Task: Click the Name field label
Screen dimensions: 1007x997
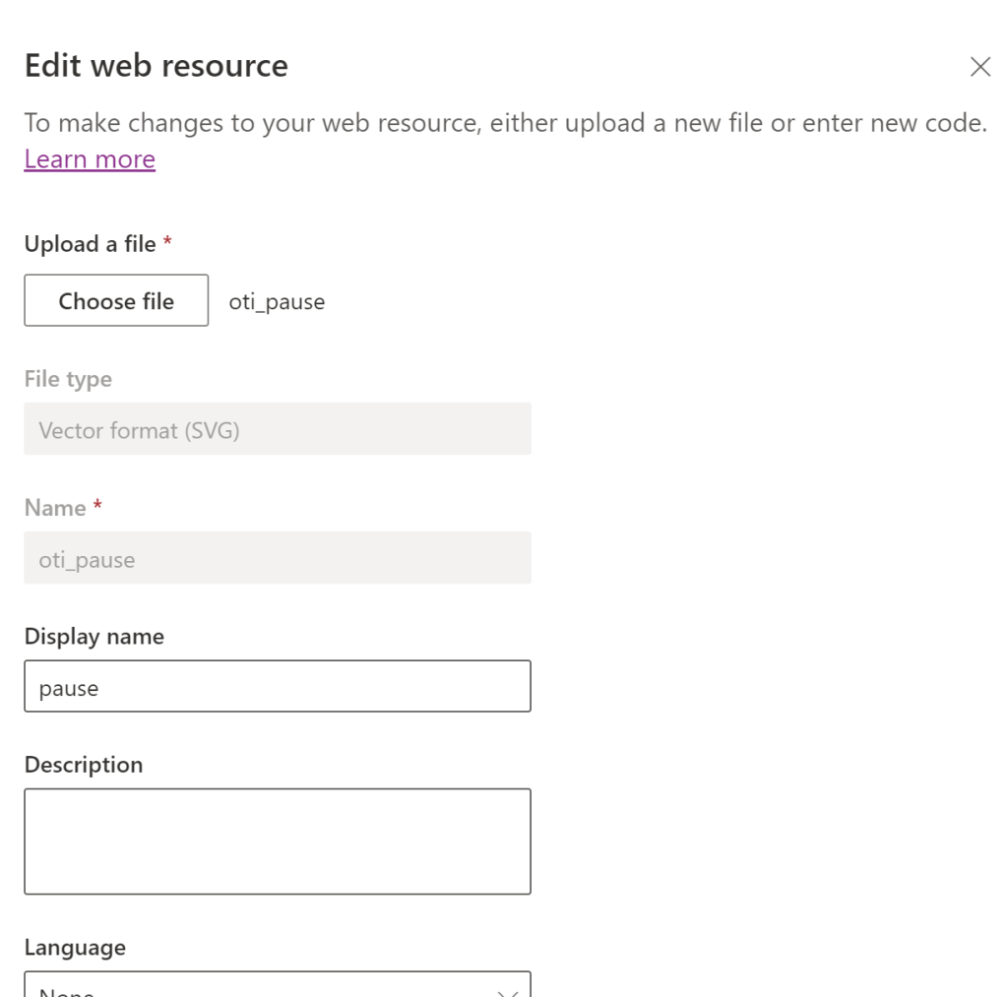Action: pos(55,508)
